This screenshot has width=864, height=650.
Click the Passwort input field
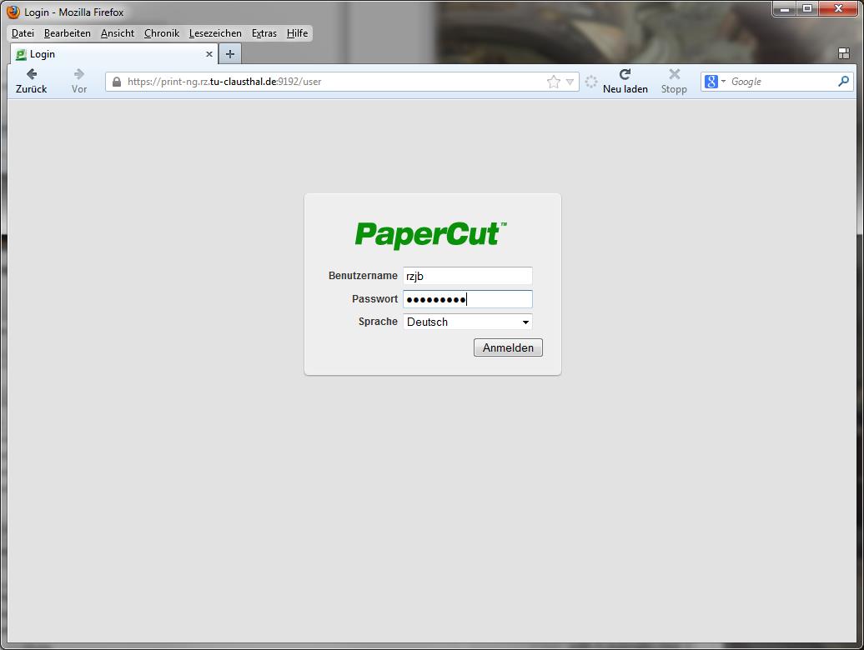coord(467,299)
